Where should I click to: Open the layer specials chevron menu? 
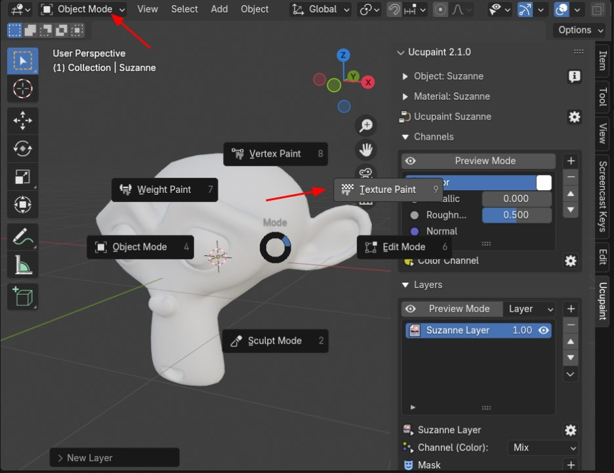tap(571, 375)
